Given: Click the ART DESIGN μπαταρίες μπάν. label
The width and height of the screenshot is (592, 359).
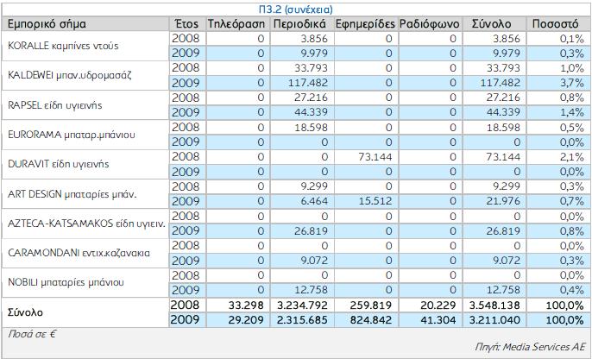Looking at the screenshot, I should 72,194.
